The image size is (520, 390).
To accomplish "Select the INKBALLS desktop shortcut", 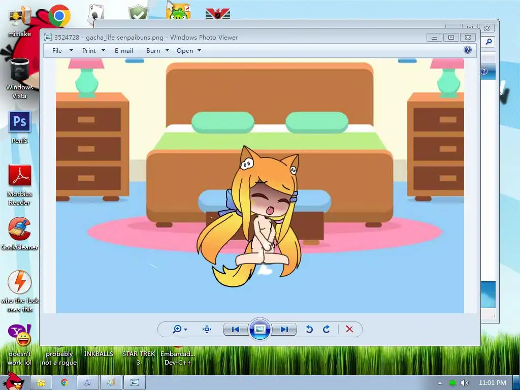I will click(x=99, y=354).
